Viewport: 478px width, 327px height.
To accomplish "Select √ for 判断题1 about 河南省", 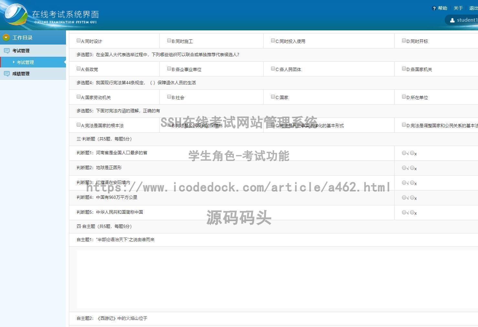I will tap(404, 152).
